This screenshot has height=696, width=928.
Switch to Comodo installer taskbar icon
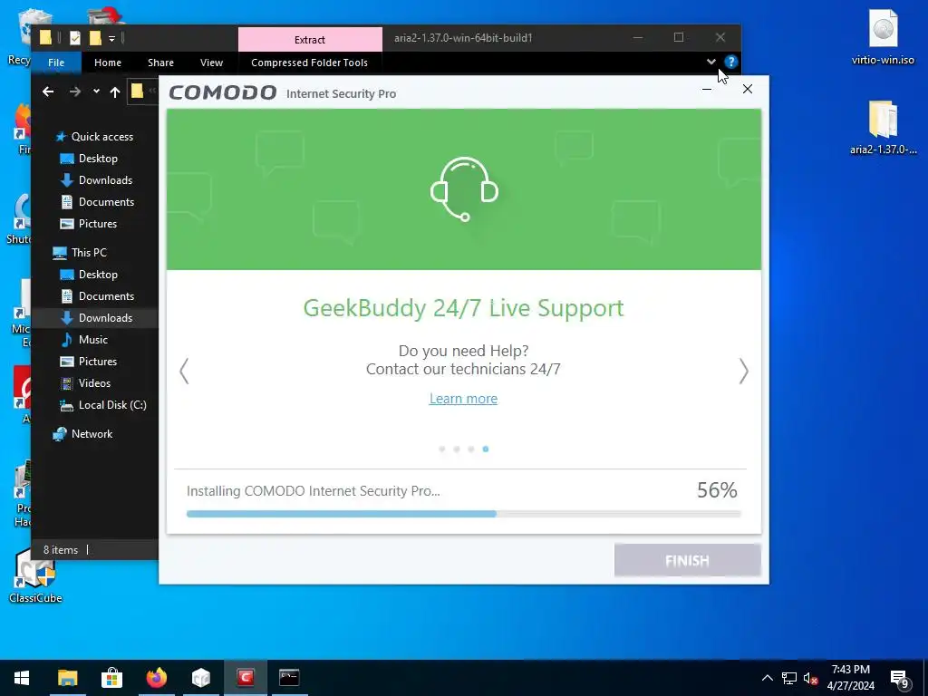pos(246,678)
